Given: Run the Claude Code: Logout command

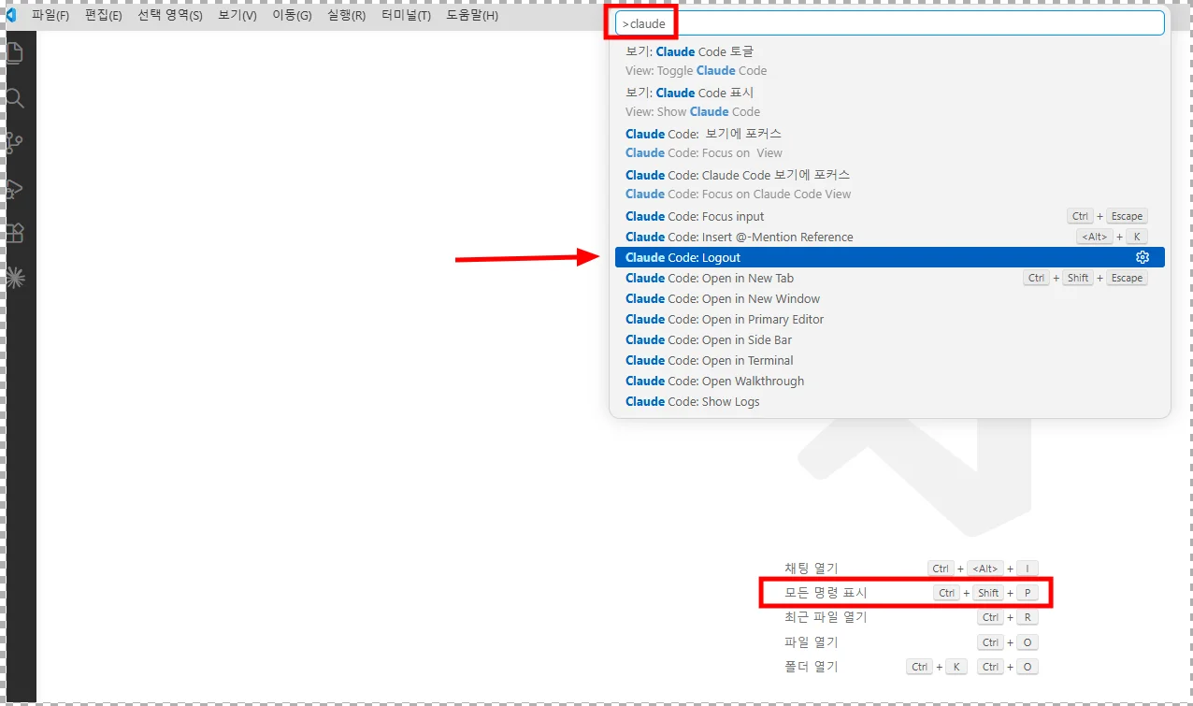Looking at the screenshot, I should point(889,257).
